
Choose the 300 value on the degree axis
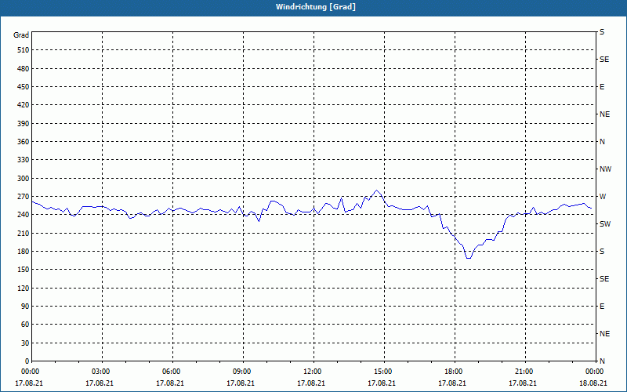coord(24,179)
